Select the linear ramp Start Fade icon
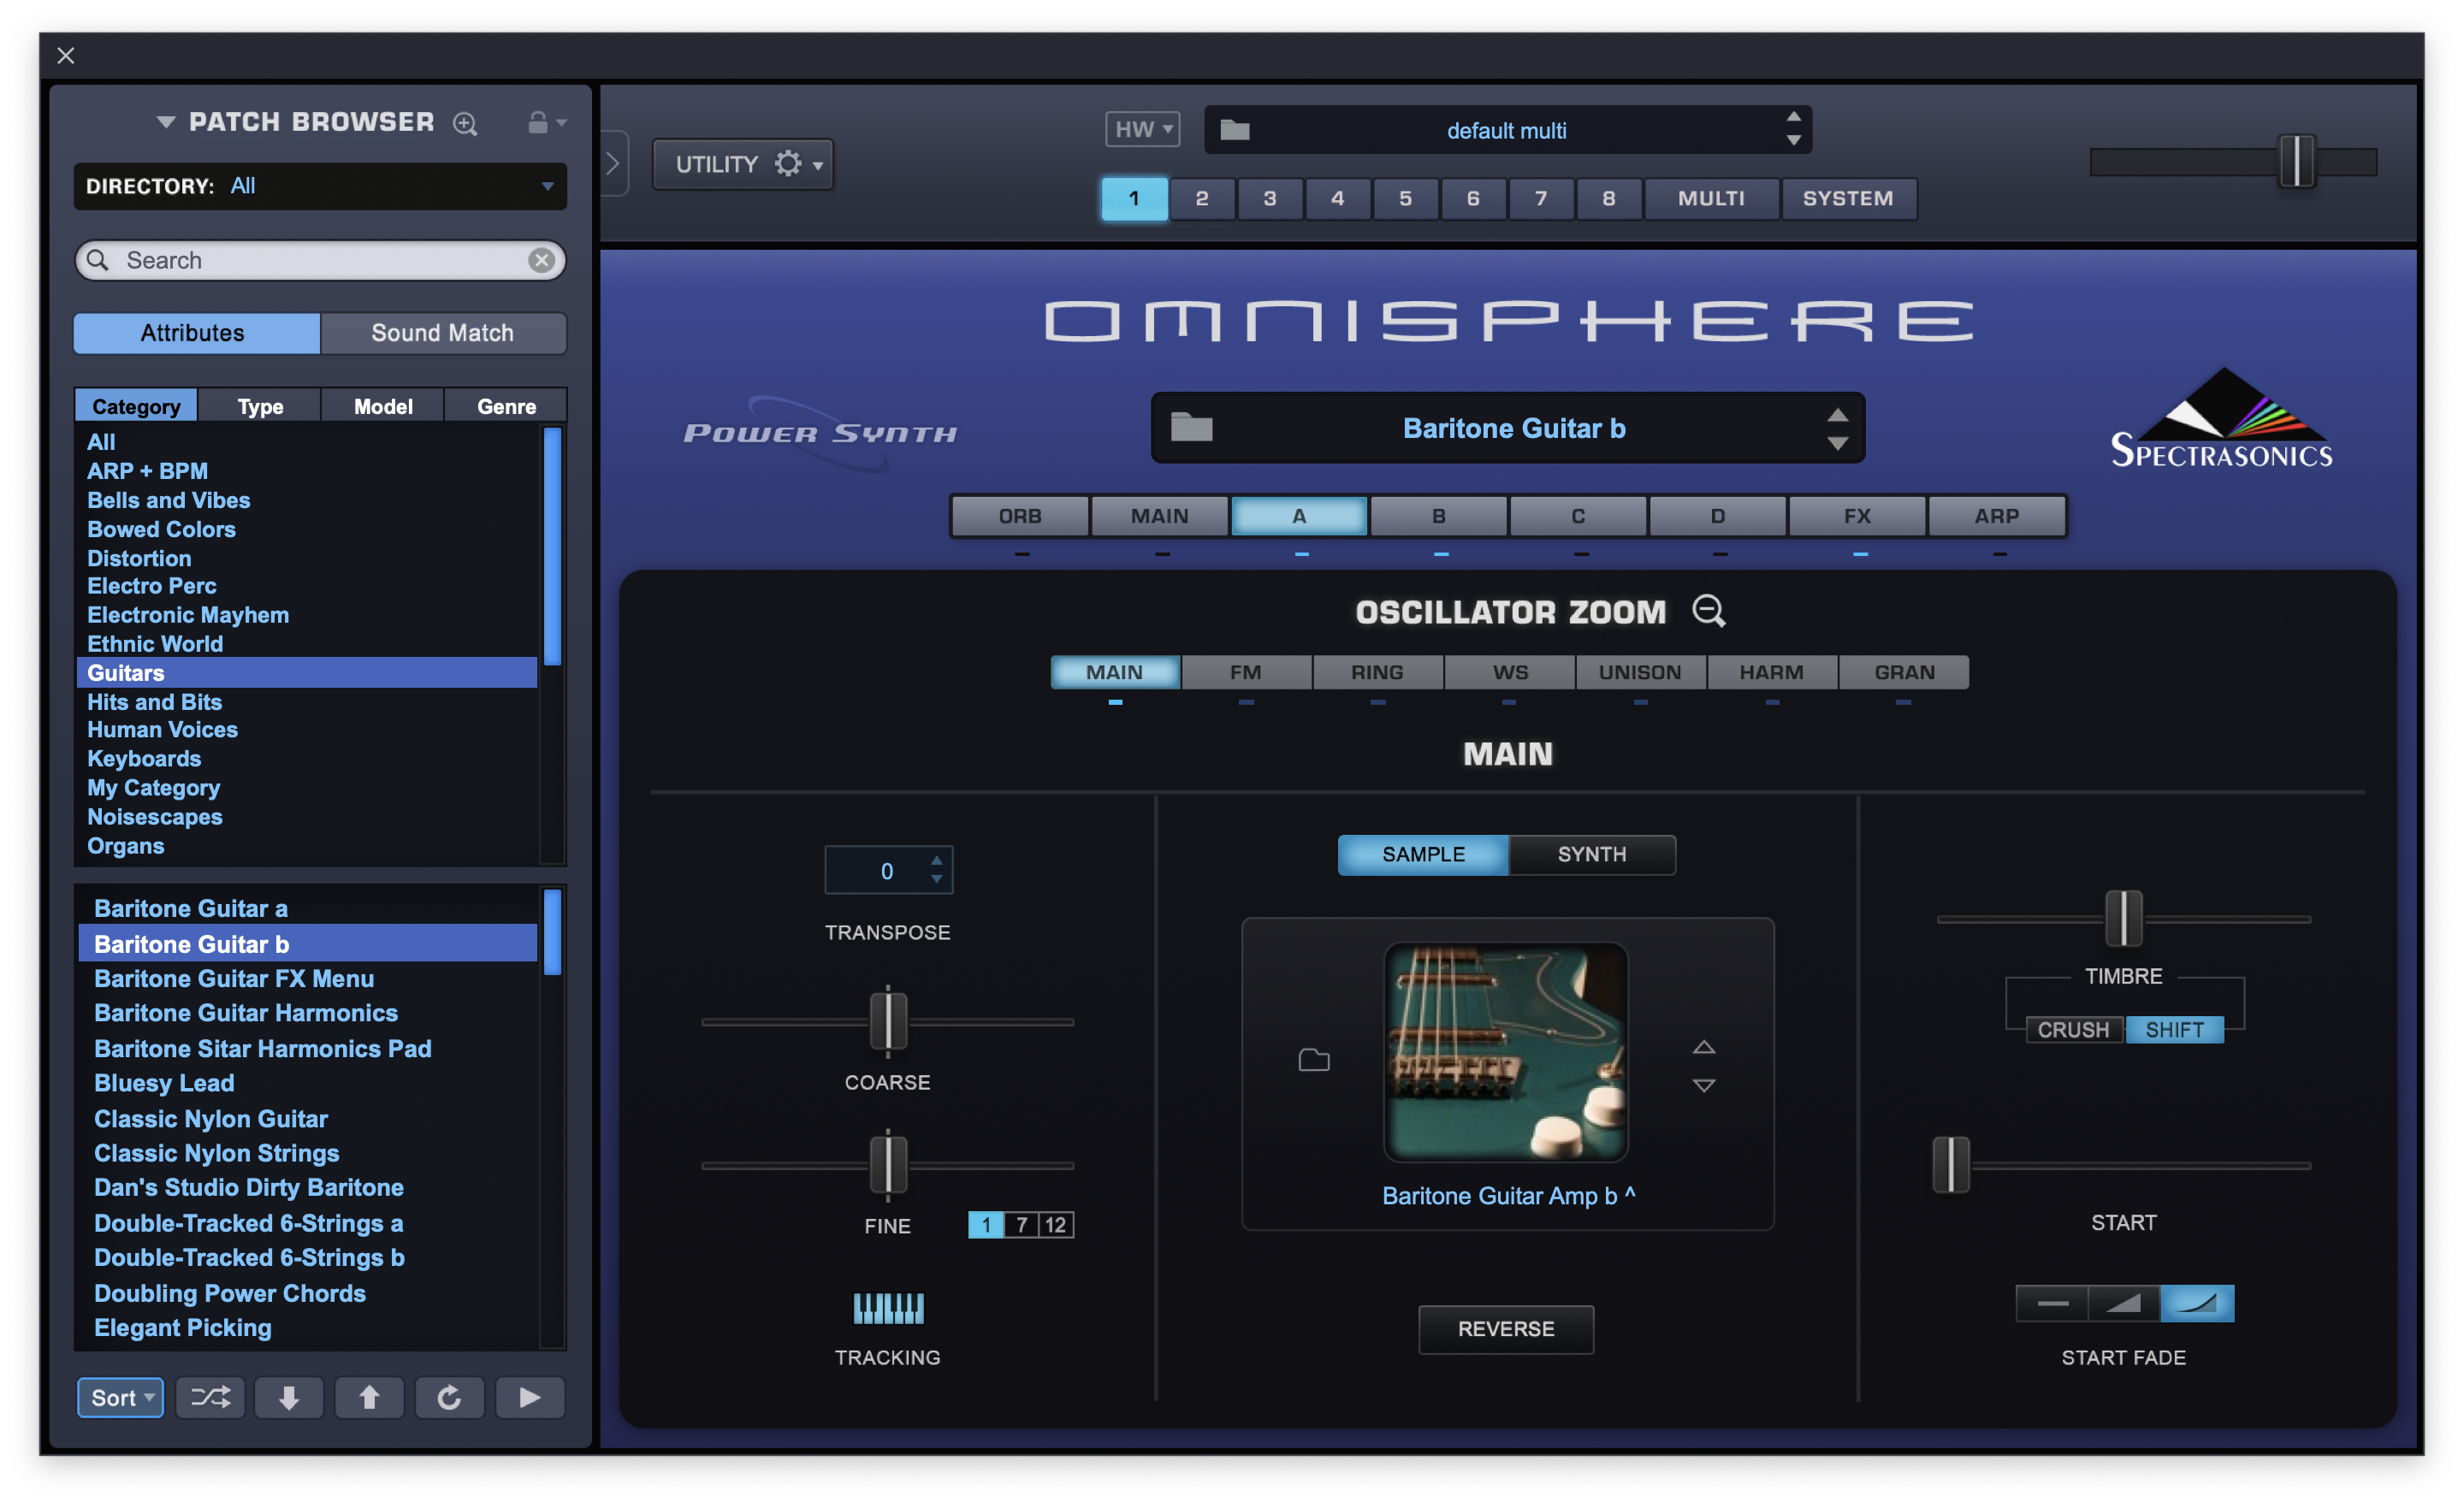Viewport: 2464px width, 1502px height. (2124, 1303)
